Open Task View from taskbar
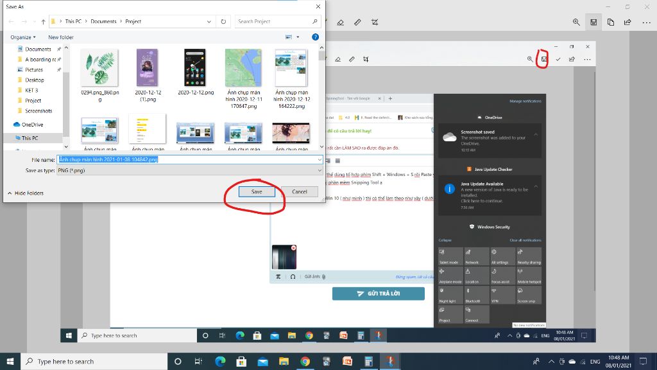This screenshot has height=370, width=657. 199,361
